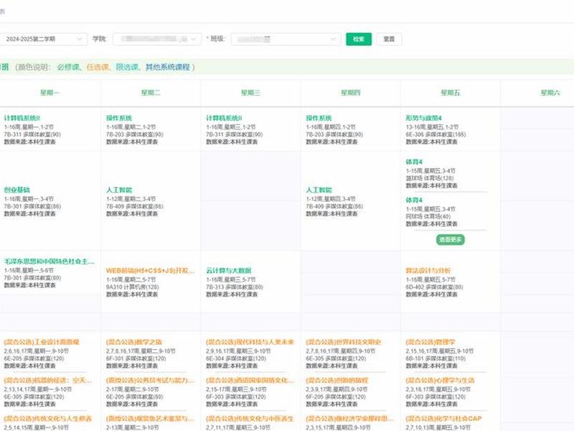The image size is (574, 431).
Task: Open Thursday's (混合公选)创新的旅程 elective
Action: pos(337,381)
